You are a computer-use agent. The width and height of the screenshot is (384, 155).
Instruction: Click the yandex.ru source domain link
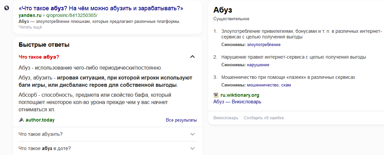coord(30,15)
